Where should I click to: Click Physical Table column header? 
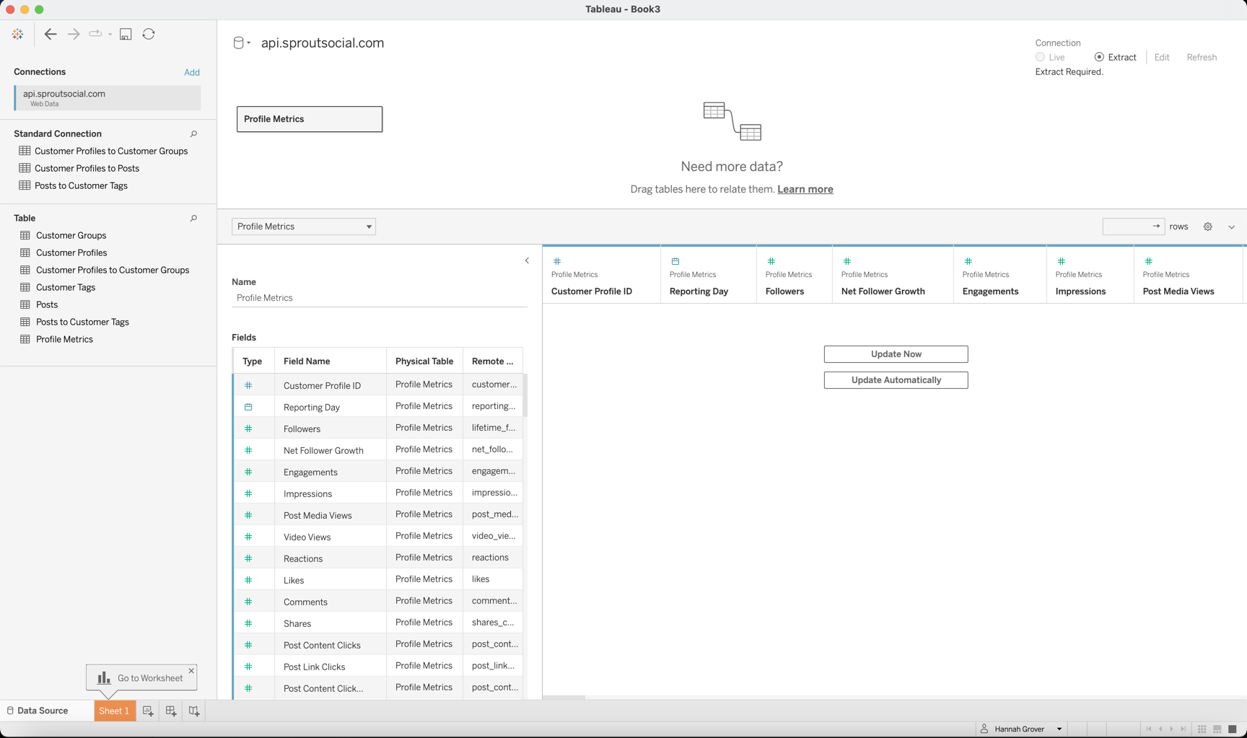pyautogui.click(x=424, y=361)
